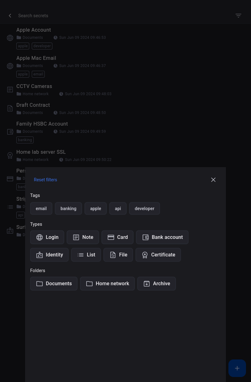Click the back arrow icon
The width and height of the screenshot is (251, 382).
pos(10,16)
